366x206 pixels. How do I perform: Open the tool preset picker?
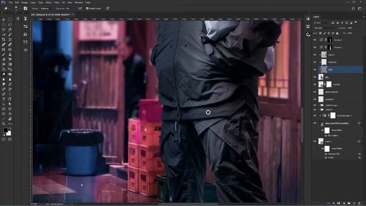click(x=6, y=9)
